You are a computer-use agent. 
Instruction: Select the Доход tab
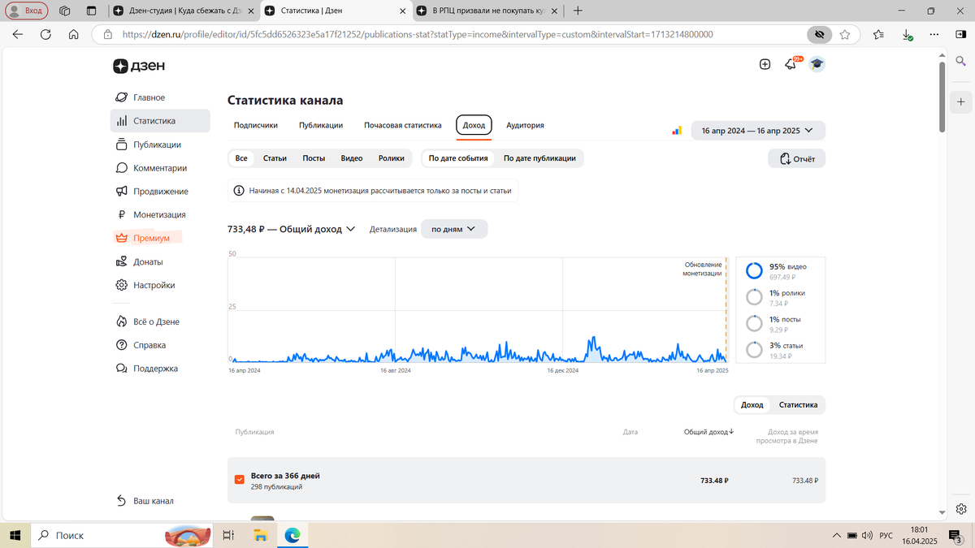(474, 125)
